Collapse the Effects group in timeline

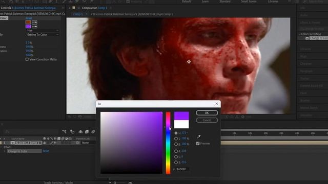pos(1,147)
